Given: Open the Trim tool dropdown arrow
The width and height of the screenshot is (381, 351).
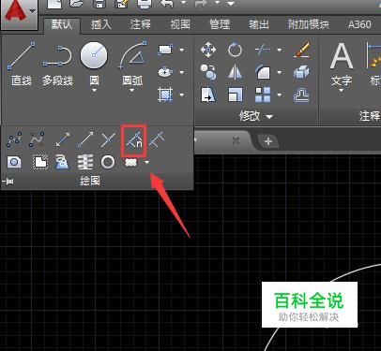Looking at the screenshot, I should tap(279, 50).
